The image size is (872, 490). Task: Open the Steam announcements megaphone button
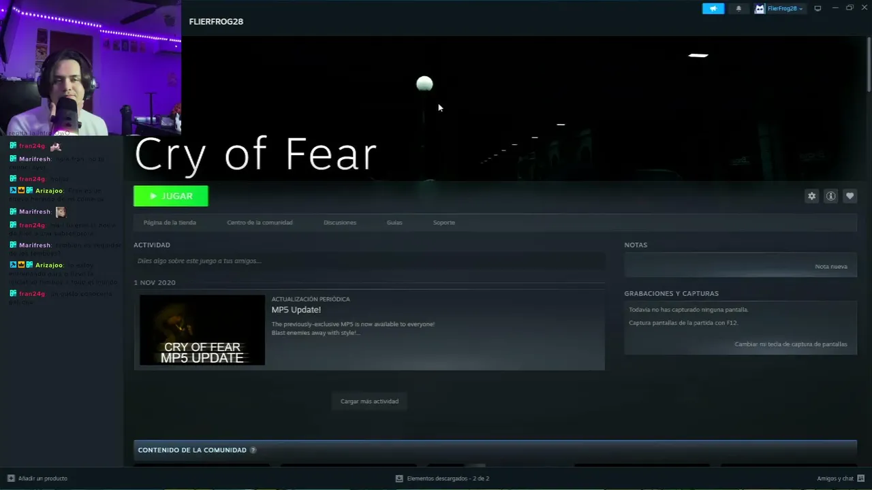click(713, 9)
